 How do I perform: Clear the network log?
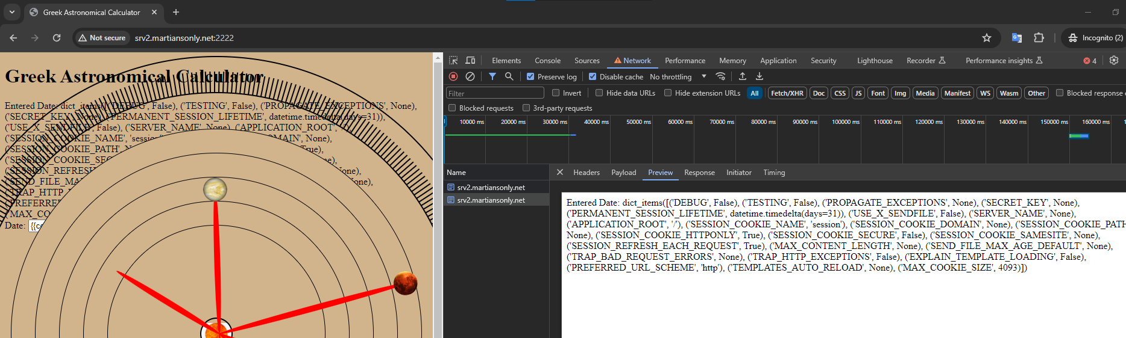pyautogui.click(x=470, y=76)
